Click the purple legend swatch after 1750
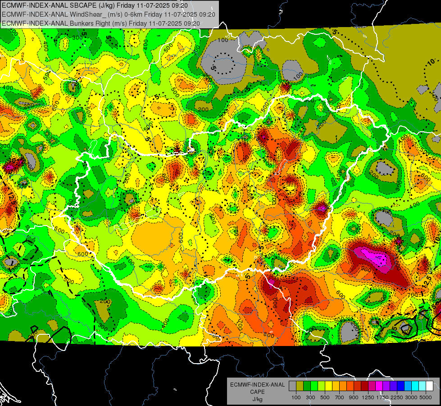441x406 pixels. (386, 386)
